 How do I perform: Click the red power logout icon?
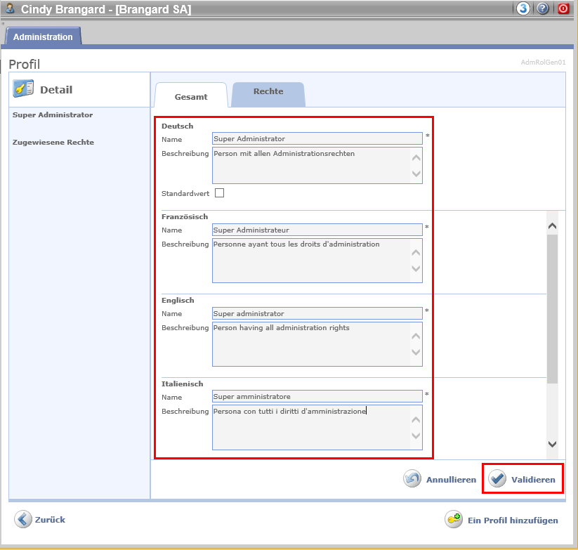[563, 9]
